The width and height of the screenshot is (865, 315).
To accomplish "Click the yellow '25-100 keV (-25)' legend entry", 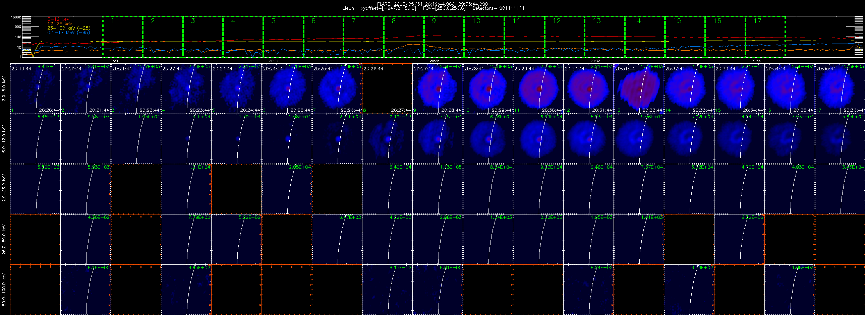I will 69,28.
